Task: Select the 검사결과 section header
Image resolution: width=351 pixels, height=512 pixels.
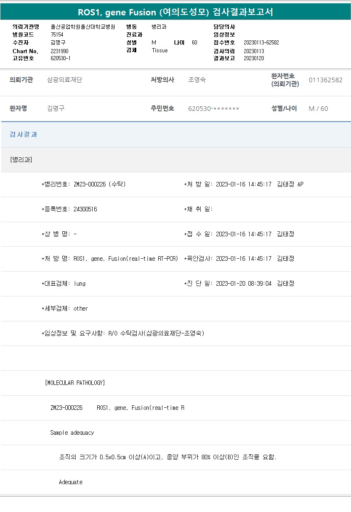Action: click(23, 135)
